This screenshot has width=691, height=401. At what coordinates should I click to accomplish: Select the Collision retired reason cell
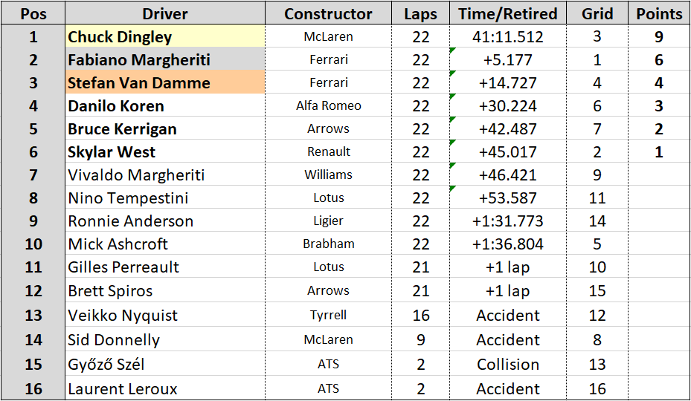tap(508, 364)
